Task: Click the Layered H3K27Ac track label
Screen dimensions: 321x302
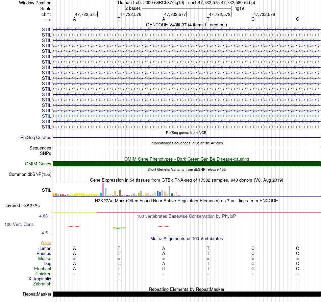Action: pyautogui.click(x=22, y=206)
